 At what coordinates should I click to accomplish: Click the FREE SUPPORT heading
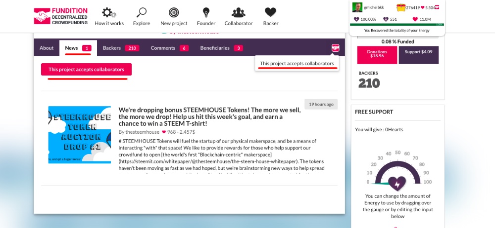click(x=374, y=112)
